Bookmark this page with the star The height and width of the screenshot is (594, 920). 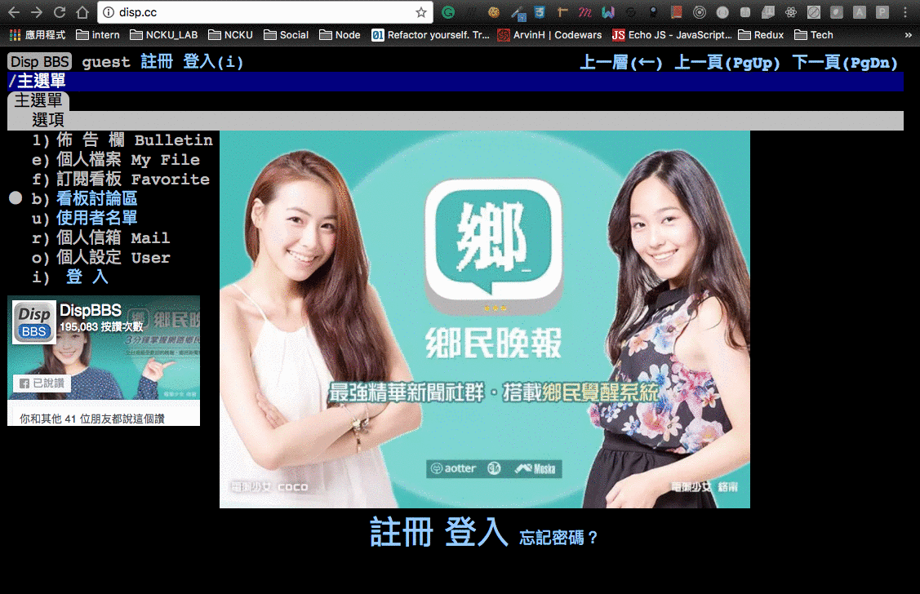420,12
